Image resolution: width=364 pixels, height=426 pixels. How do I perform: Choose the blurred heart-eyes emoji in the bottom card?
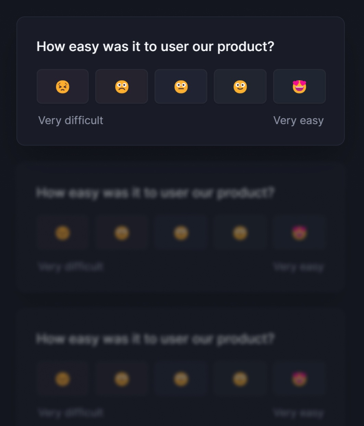[300, 379]
